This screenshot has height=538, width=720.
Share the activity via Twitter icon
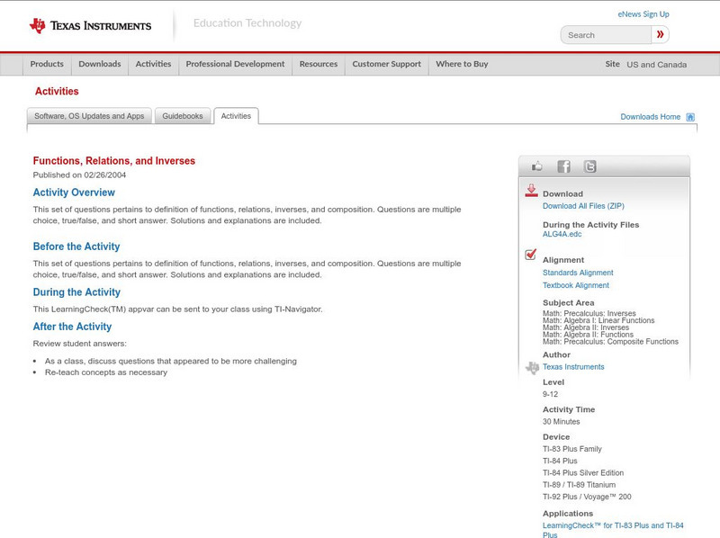click(590, 166)
